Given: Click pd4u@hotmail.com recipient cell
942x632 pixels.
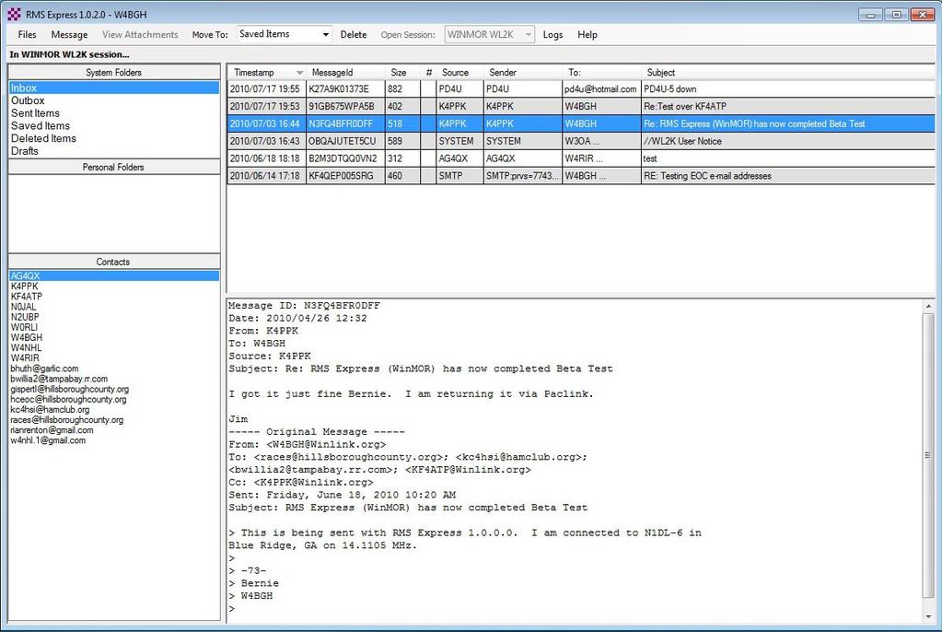Looking at the screenshot, I should click(x=601, y=89).
